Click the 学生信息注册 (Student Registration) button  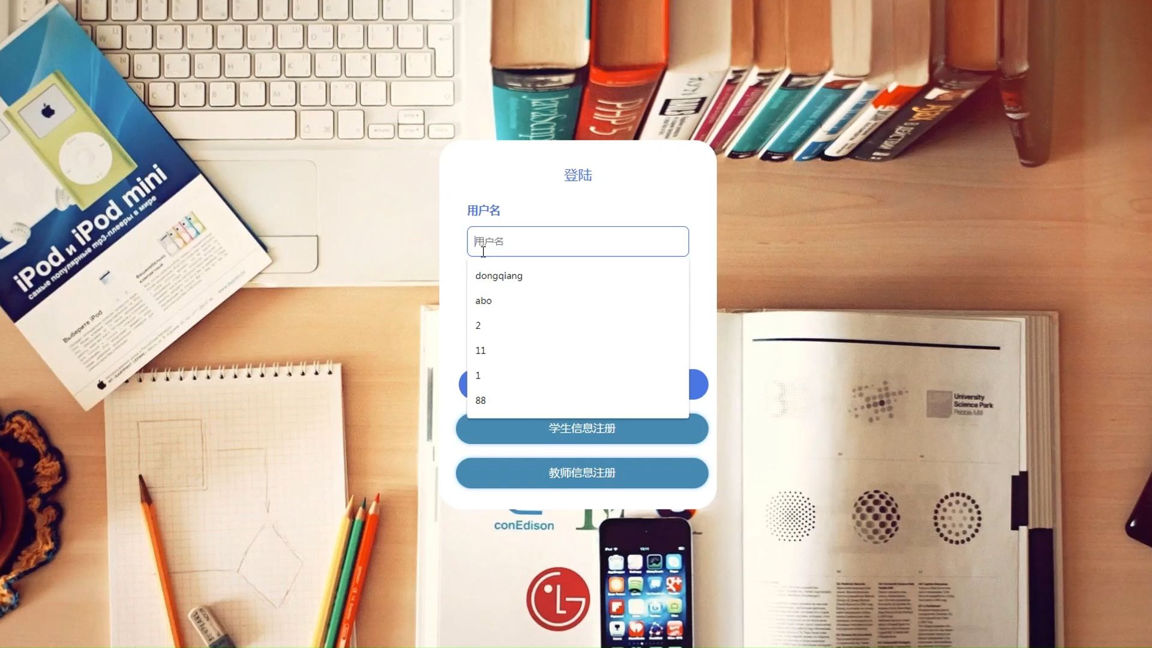point(581,428)
